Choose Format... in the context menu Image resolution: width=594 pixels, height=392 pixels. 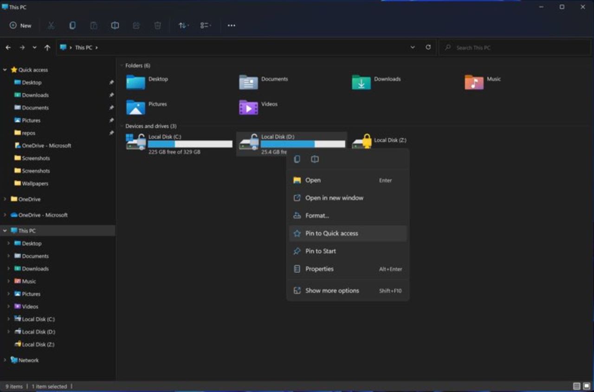pyautogui.click(x=348, y=215)
